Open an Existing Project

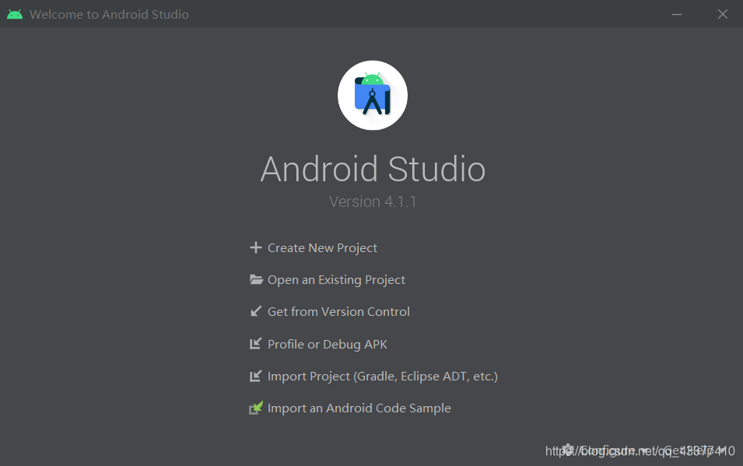[x=328, y=280]
